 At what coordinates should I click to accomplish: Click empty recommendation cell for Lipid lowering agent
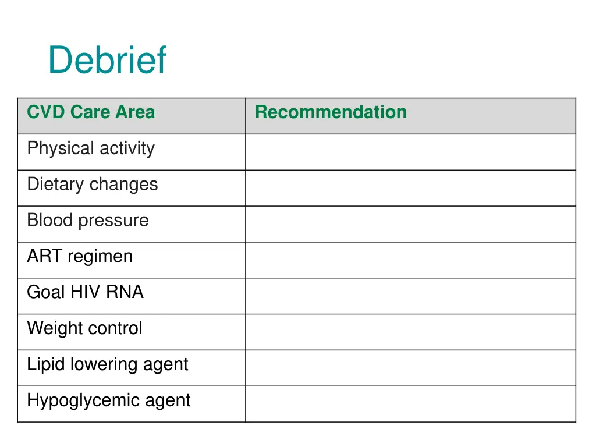tap(410, 368)
